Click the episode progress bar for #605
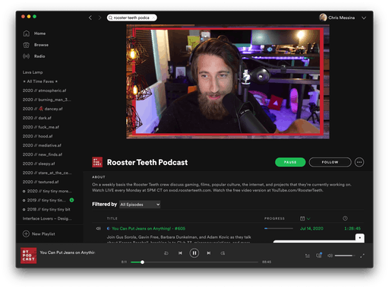Viewport: 389px width, 289px height. pyautogui.click(x=279, y=228)
